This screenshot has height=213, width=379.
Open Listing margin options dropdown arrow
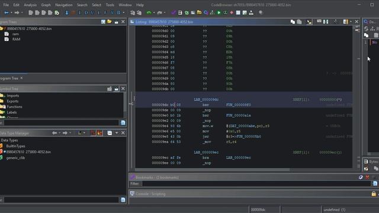point(351,22)
